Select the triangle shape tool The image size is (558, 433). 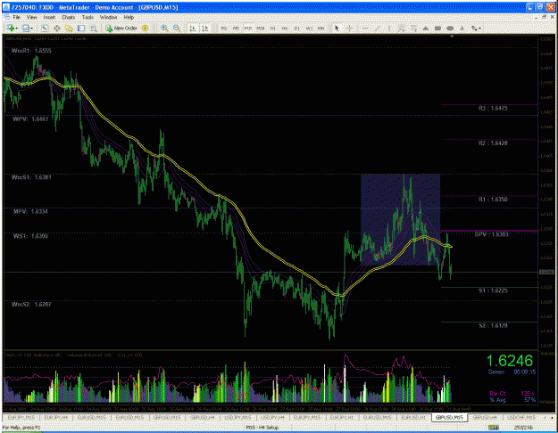click(x=426, y=28)
